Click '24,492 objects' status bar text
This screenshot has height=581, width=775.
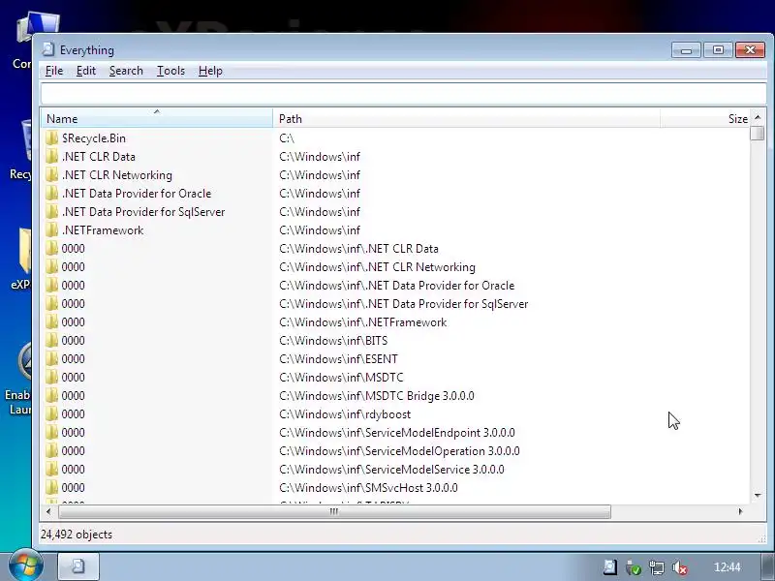click(77, 535)
